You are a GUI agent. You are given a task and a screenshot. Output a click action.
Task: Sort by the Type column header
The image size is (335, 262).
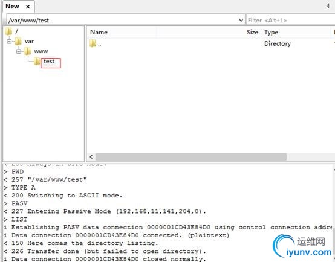[271, 32]
